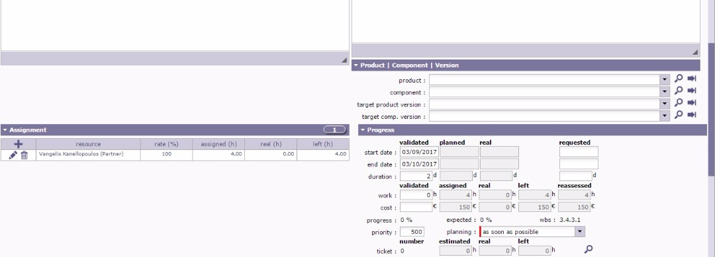This screenshot has width=715, height=257.
Task: Delete the assignment using trash icon
Action: click(24, 155)
